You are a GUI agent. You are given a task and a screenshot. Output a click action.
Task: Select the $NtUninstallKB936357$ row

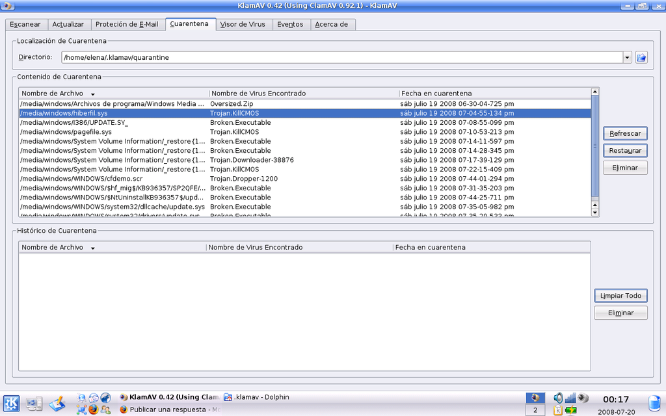point(305,198)
